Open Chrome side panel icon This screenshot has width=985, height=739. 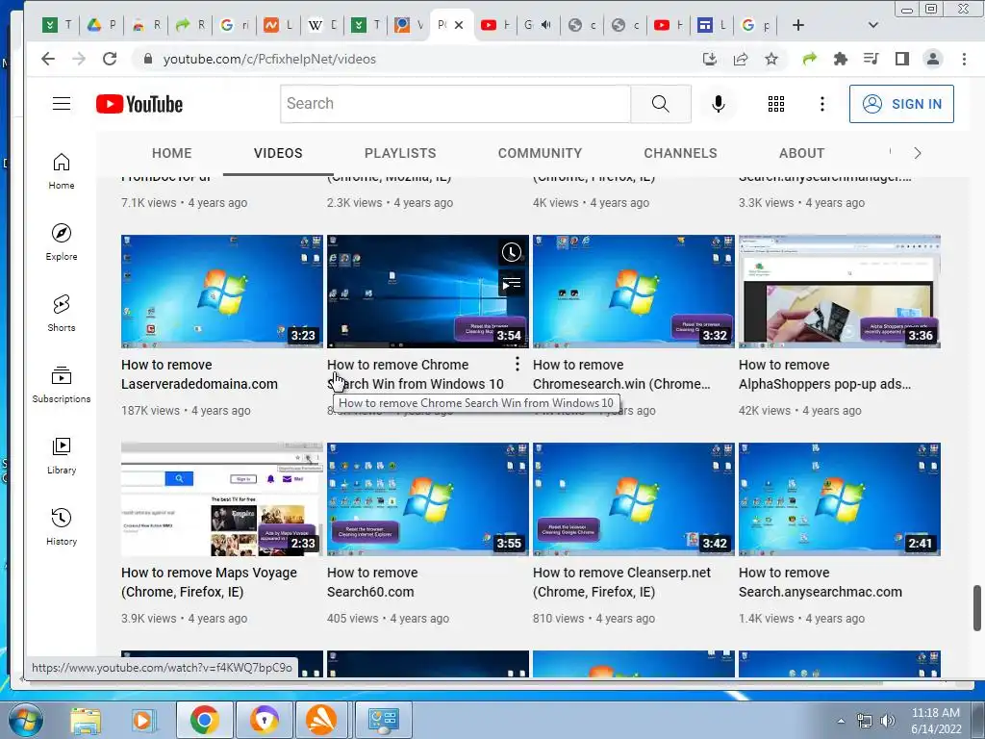[x=902, y=59]
